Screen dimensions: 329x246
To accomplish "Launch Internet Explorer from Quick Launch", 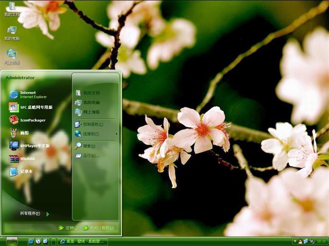I will click(x=31, y=241).
